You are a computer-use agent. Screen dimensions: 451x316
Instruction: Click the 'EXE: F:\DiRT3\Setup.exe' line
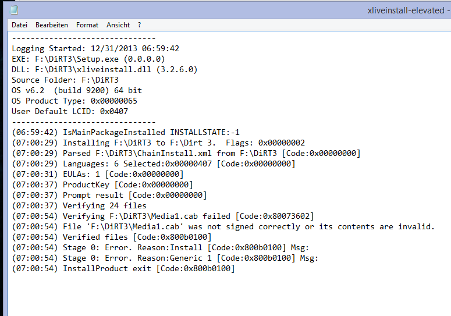[88, 59]
